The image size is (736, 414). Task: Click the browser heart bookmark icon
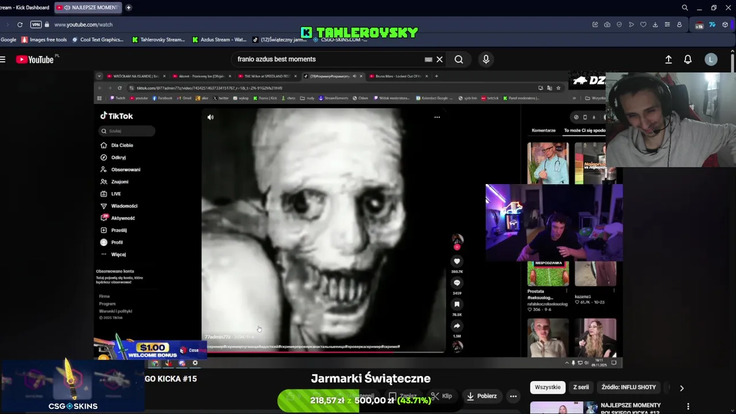[643, 25]
